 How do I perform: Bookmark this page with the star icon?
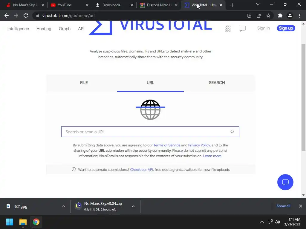click(x=268, y=16)
